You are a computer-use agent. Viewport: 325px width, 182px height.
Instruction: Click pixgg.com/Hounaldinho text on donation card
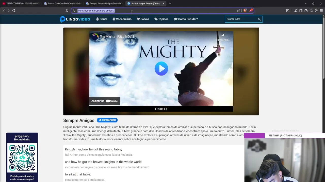point(22,138)
